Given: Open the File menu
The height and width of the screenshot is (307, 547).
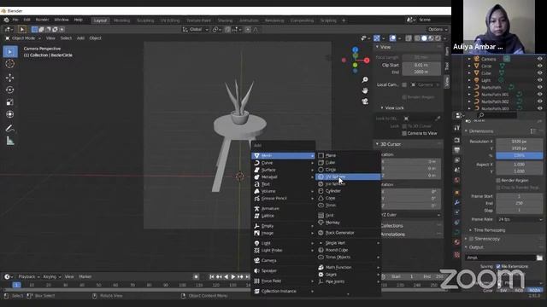Looking at the screenshot, I should tap(15, 20).
